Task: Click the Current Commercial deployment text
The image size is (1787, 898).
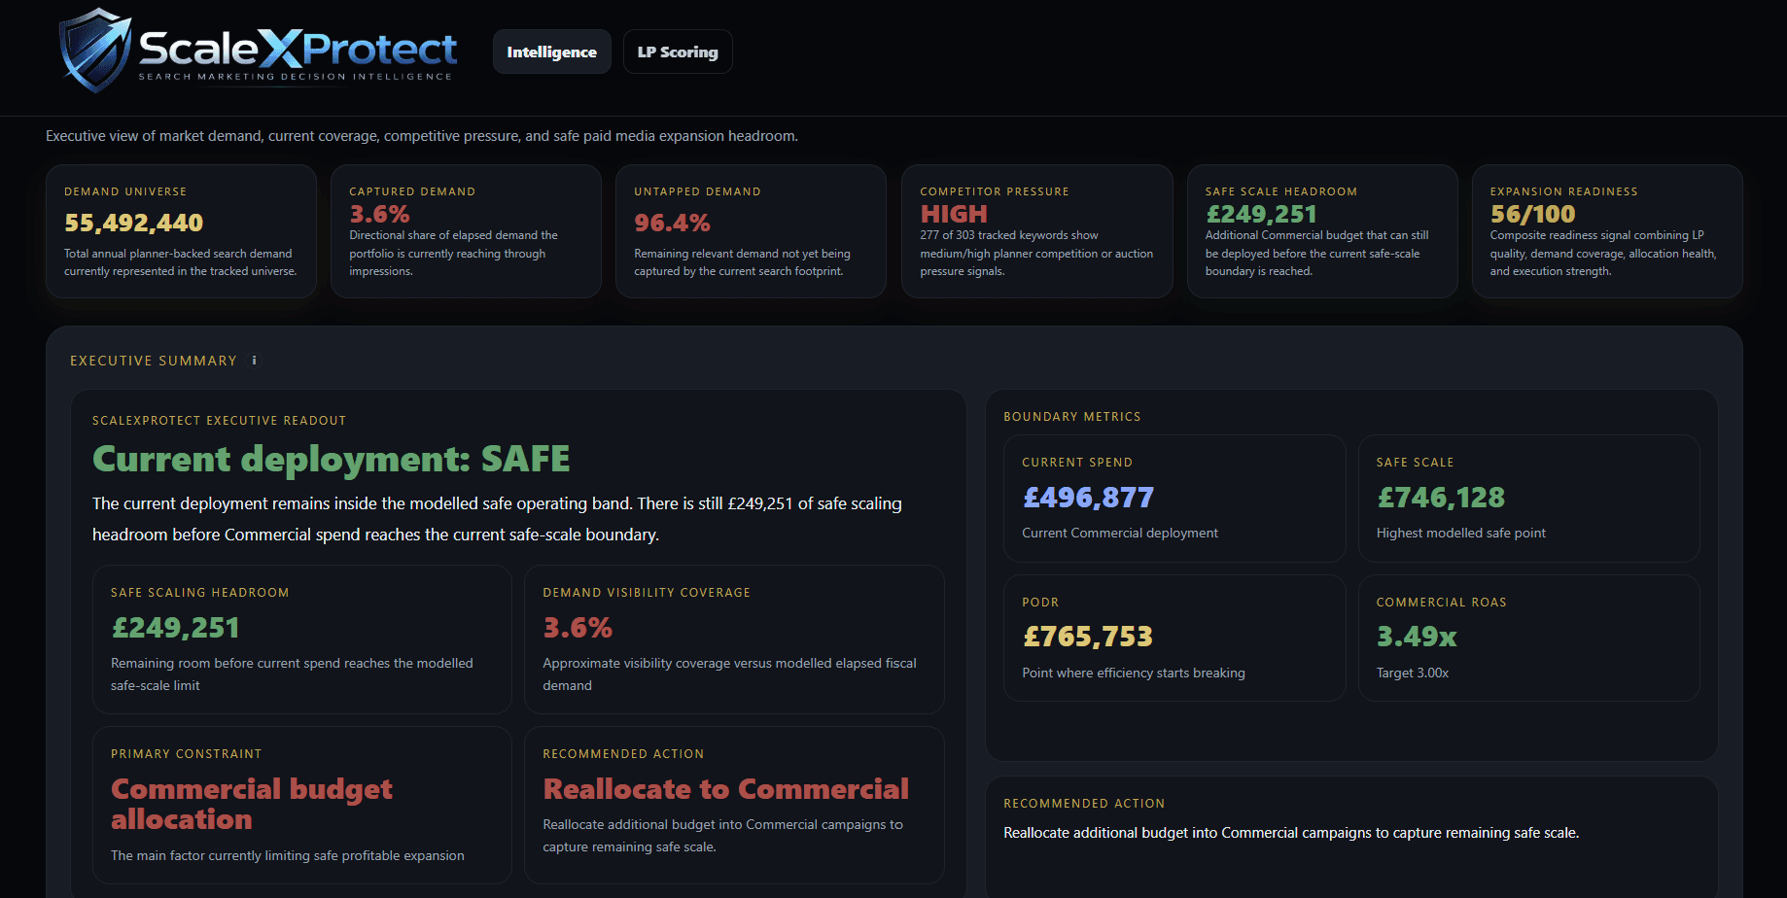Action: coord(1120,533)
